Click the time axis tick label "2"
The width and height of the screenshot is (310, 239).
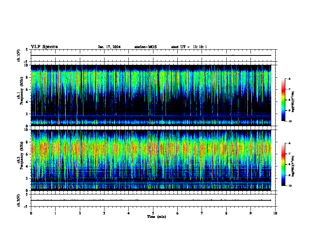pyautogui.click(x=80, y=213)
